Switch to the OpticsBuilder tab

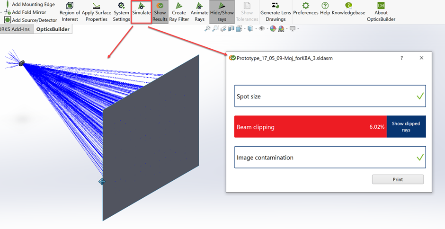[x=53, y=29]
